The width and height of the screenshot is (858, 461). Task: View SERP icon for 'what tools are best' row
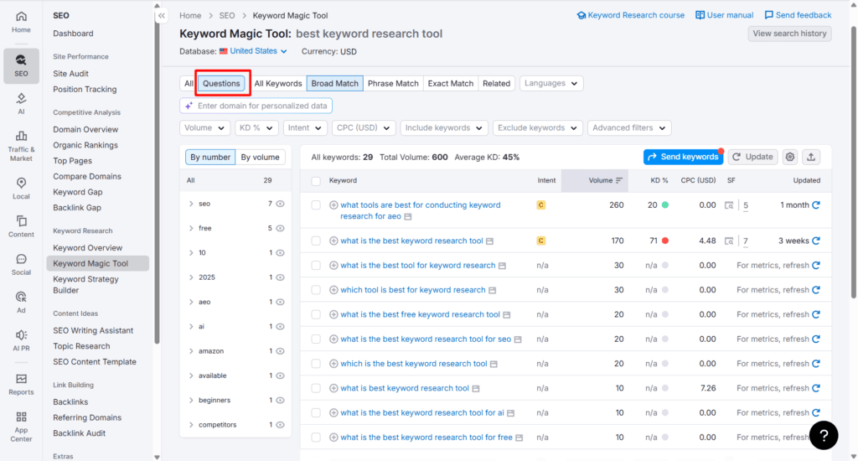(x=729, y=205)
